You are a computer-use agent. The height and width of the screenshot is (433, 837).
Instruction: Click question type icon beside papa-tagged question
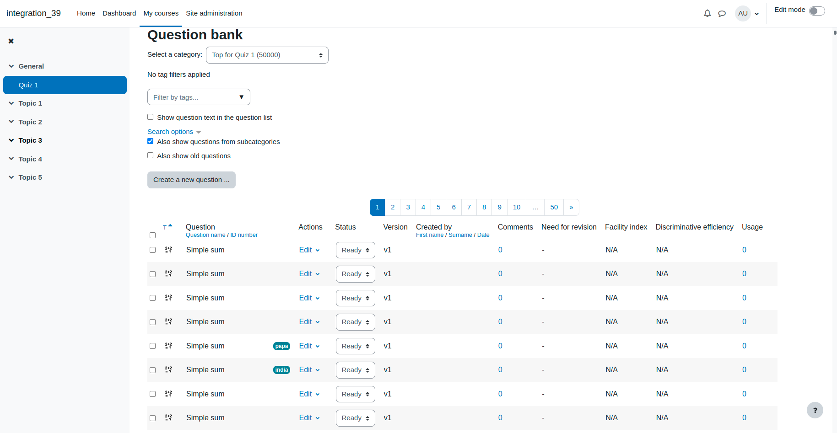(x=168, y=346)
